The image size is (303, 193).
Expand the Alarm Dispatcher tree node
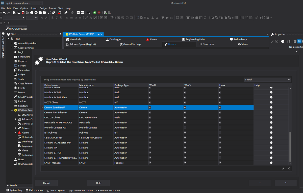coord(12,44)
